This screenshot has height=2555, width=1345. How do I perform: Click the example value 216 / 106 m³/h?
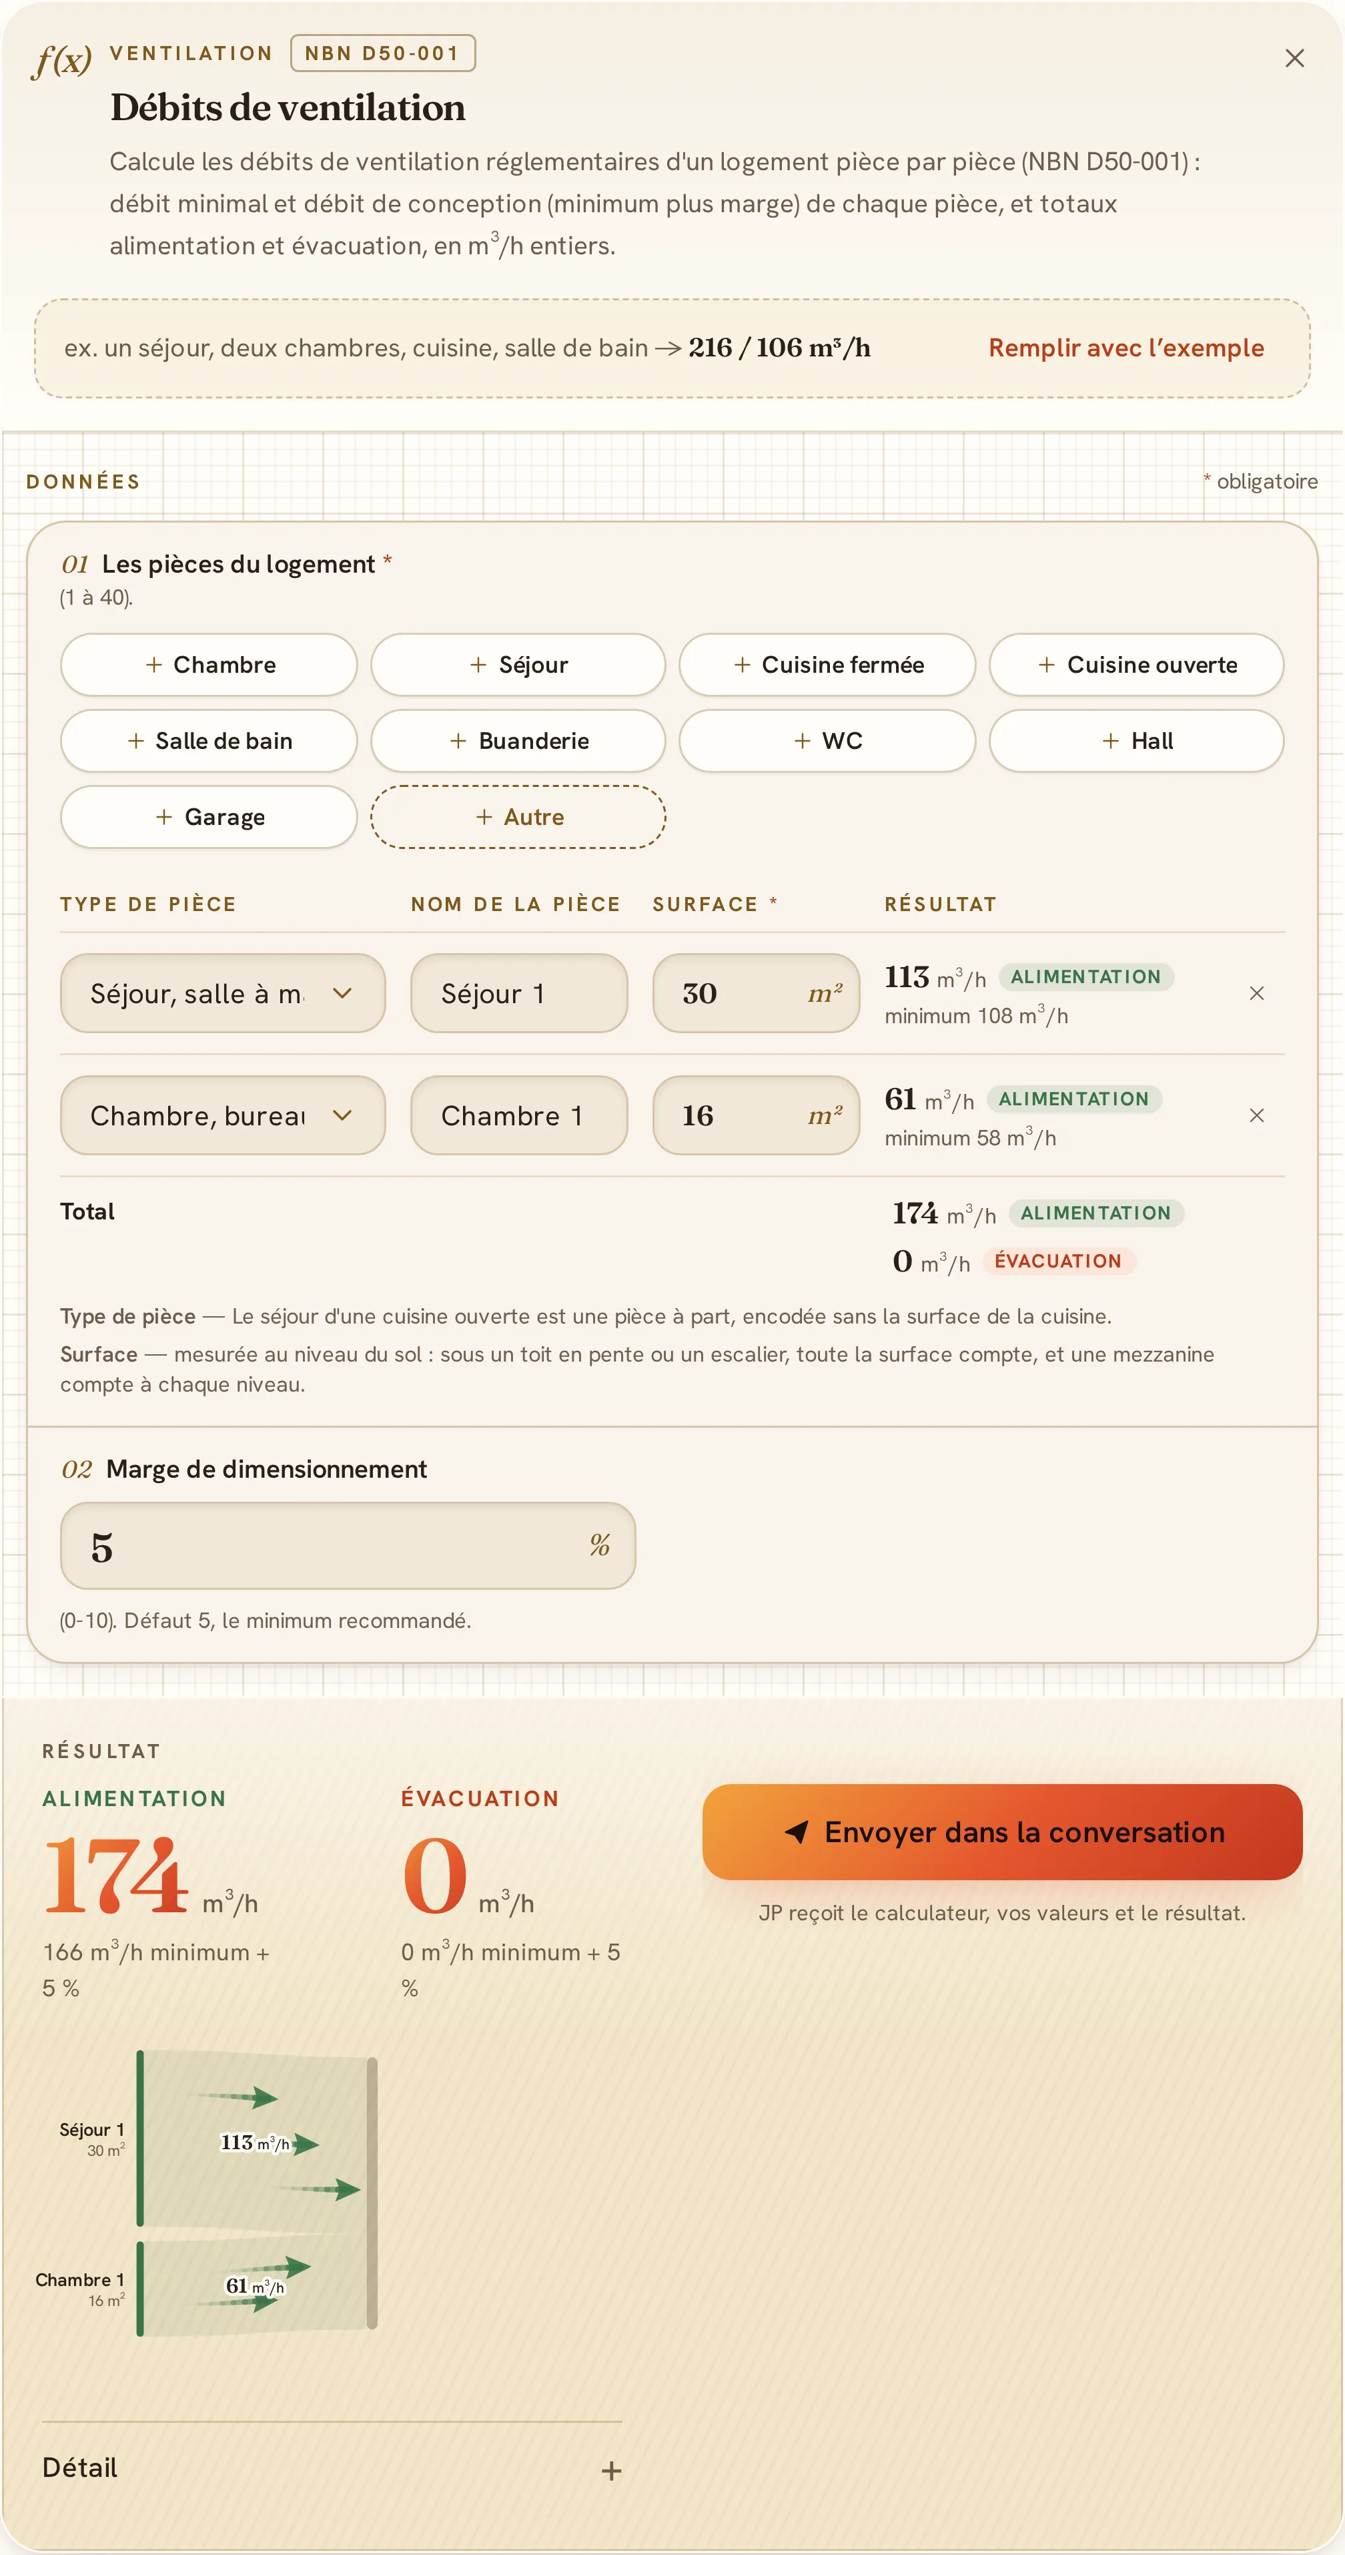pos(779,348)
